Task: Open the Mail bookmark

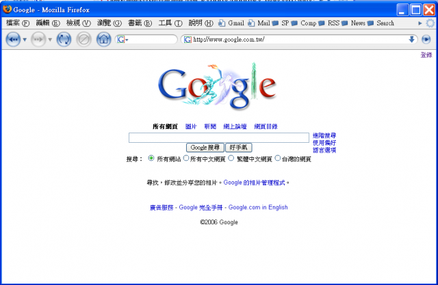Action: [259, 23]
